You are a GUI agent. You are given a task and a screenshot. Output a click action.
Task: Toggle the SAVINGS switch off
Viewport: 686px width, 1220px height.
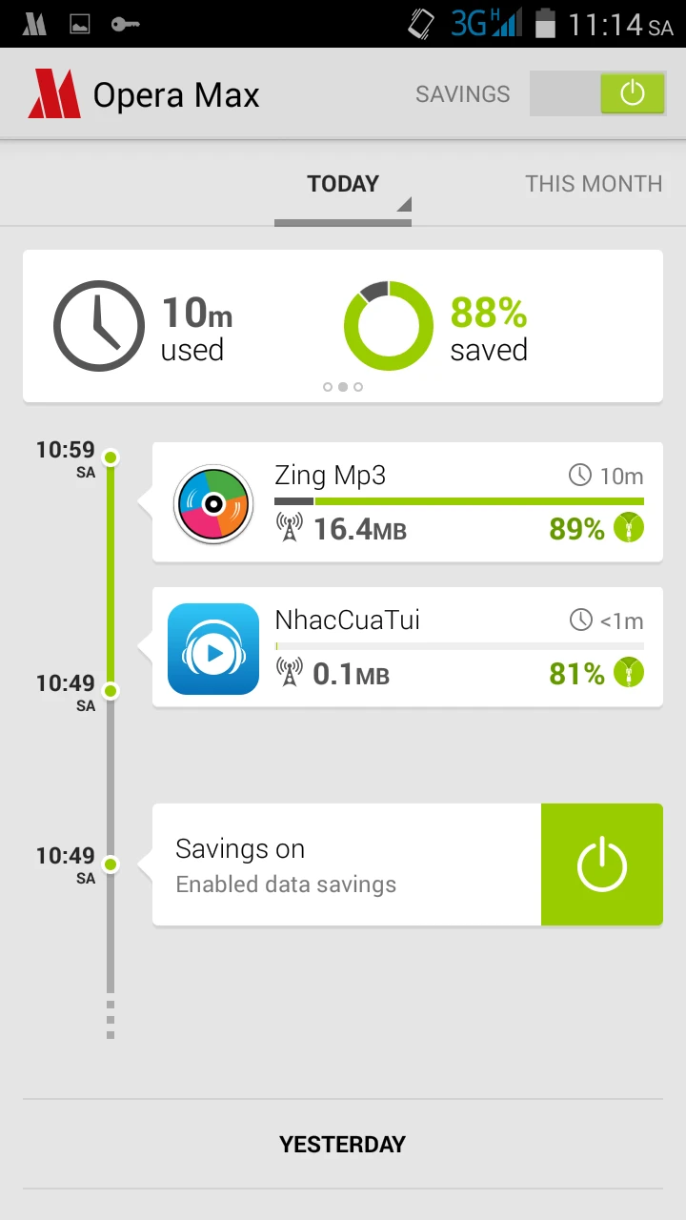click(x=597, y=94)
